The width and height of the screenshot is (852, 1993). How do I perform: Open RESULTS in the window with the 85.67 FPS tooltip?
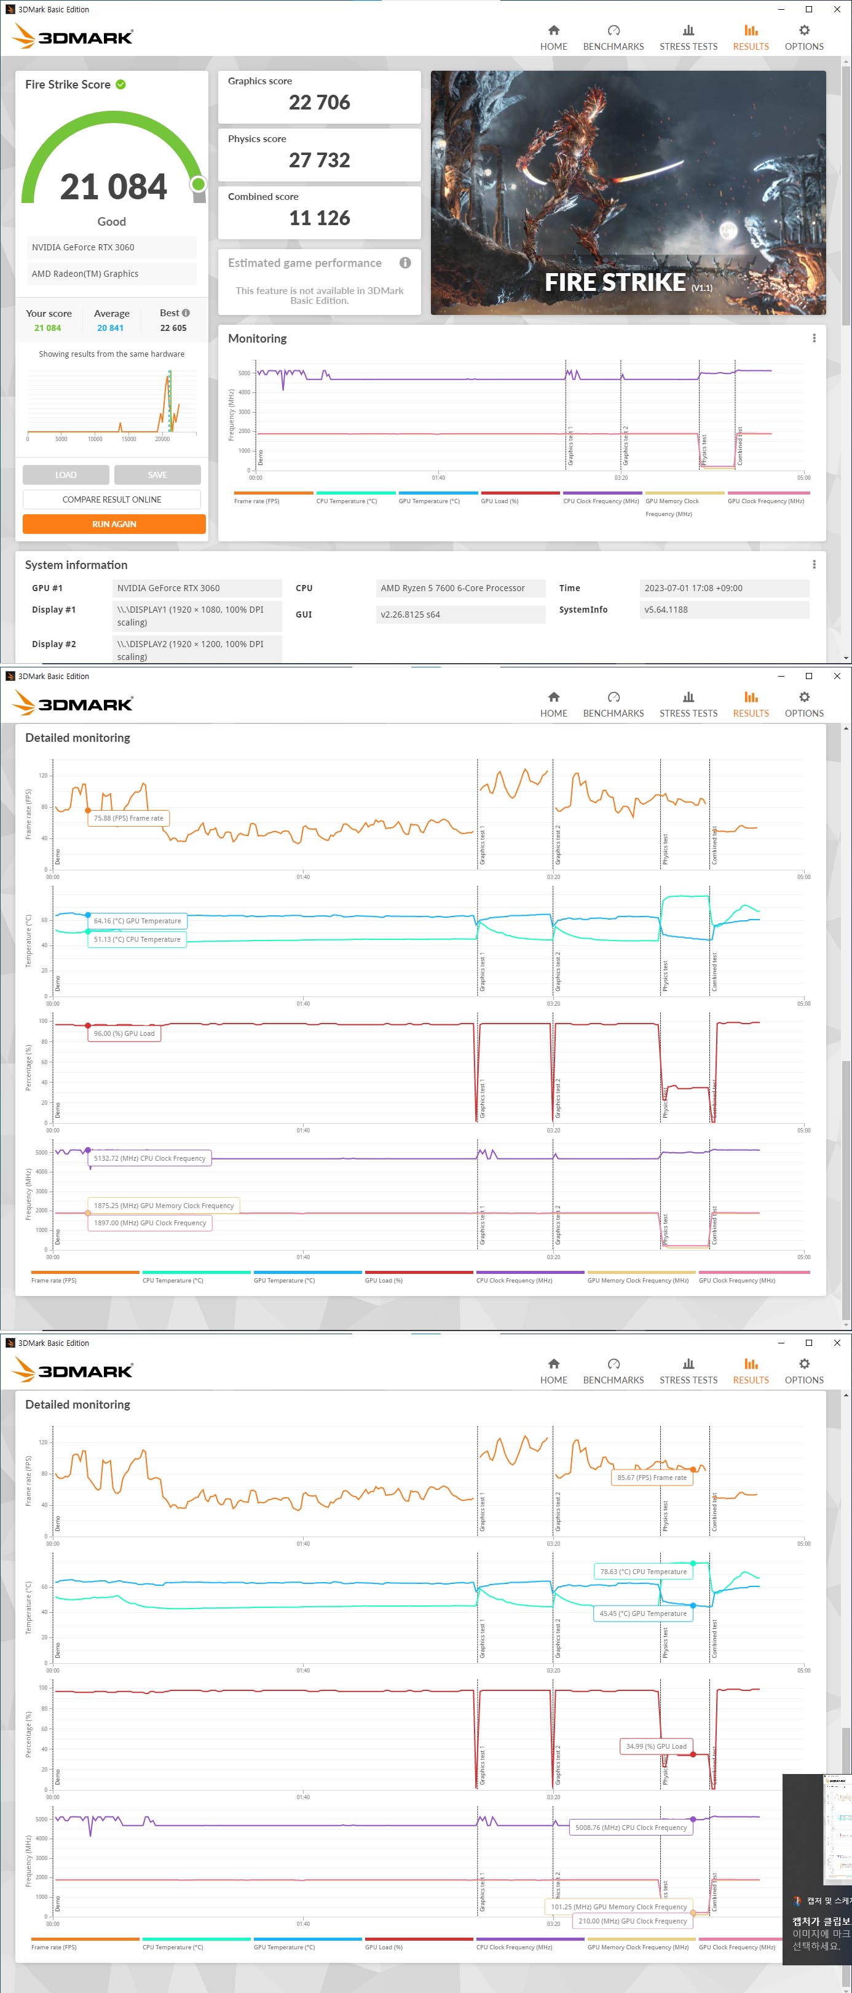pos(751,1371)
